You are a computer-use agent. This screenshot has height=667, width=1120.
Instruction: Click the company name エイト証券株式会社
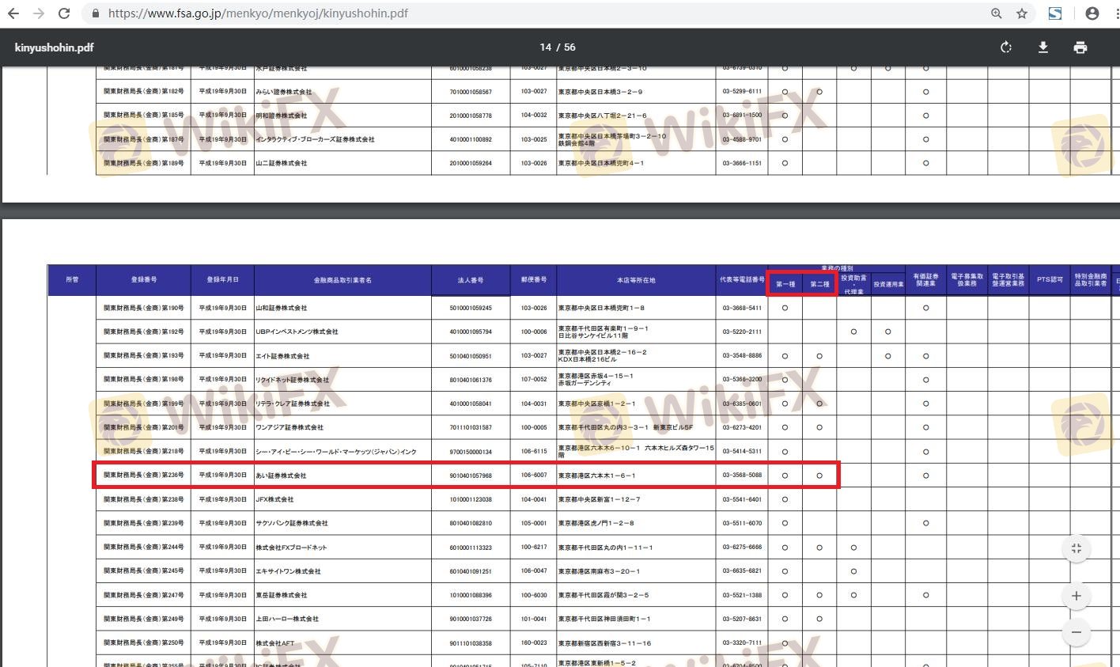point(282,356)
